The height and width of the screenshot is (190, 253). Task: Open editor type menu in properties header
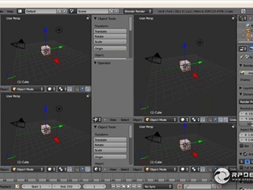pyautogui.click(x=243, y=49)
